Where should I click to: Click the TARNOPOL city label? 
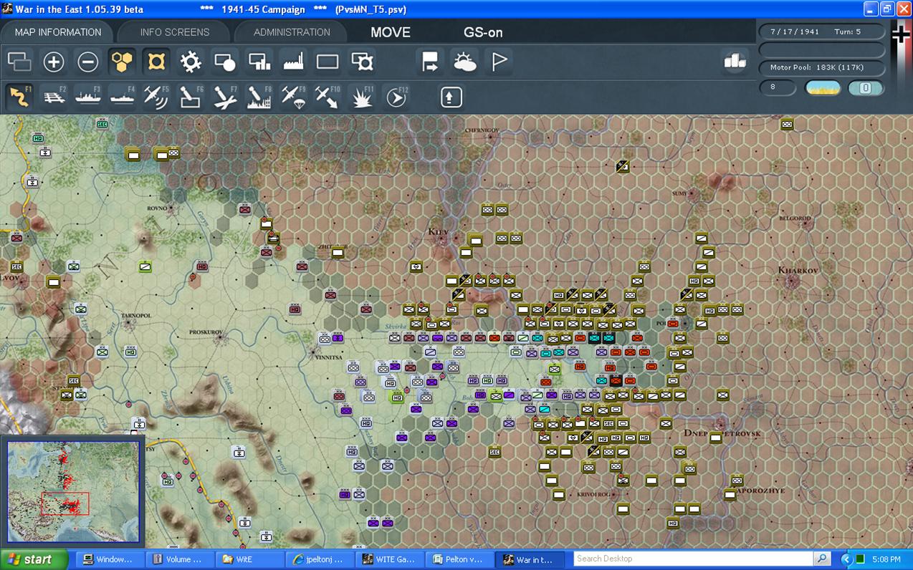[136, 315]
